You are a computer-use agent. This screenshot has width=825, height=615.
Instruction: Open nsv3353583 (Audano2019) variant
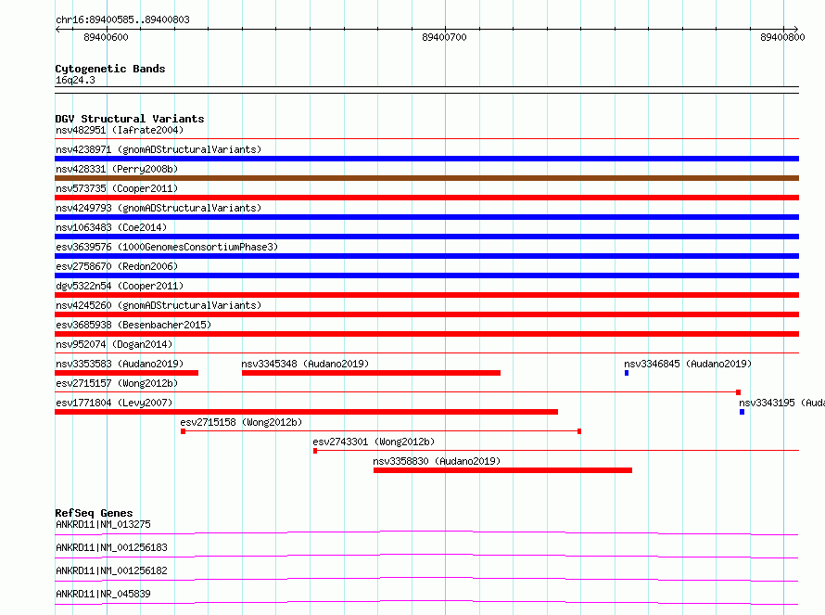[x=120, y=364]
